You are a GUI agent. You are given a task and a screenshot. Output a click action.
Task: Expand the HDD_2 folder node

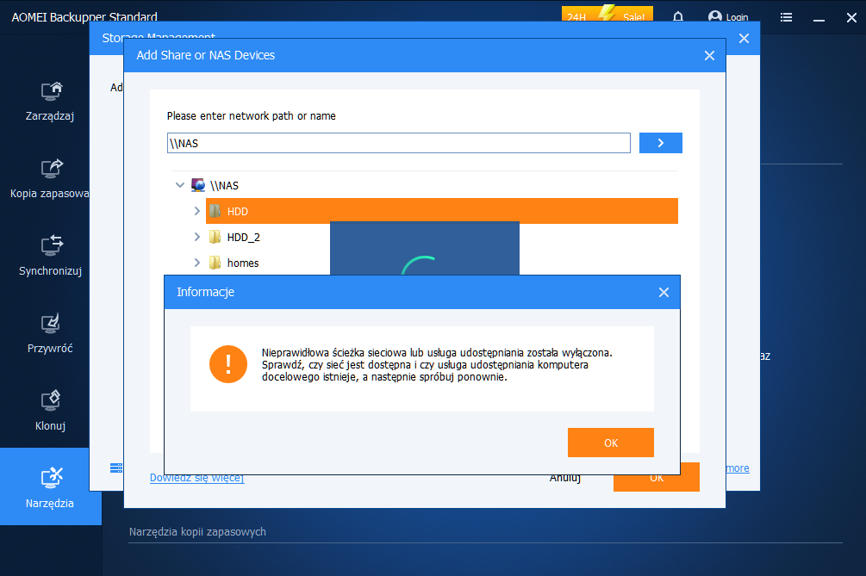pyautogui.click(x=197, y=238)
